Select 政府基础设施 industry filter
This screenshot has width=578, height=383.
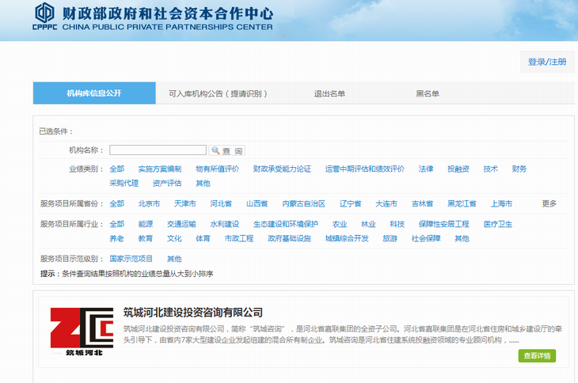point(289,238)
